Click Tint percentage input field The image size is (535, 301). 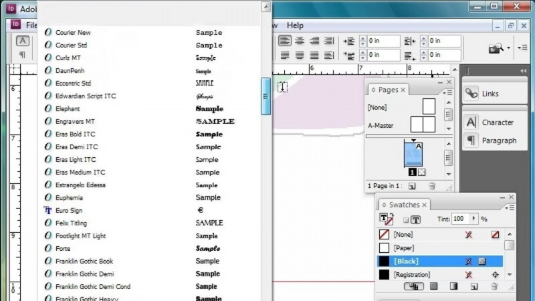460,219
